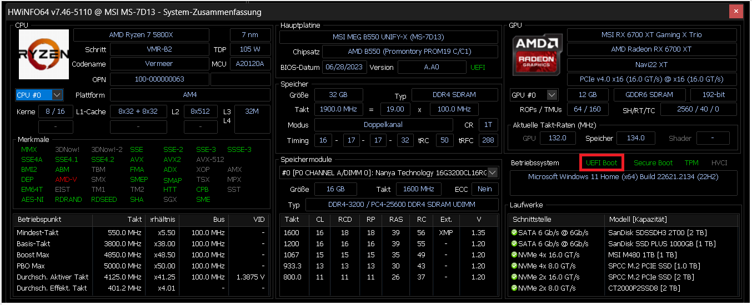Click the VMR-B2 stepping field
The width and height of the screenshot is (752, 305).
click(x=159, y=49)
